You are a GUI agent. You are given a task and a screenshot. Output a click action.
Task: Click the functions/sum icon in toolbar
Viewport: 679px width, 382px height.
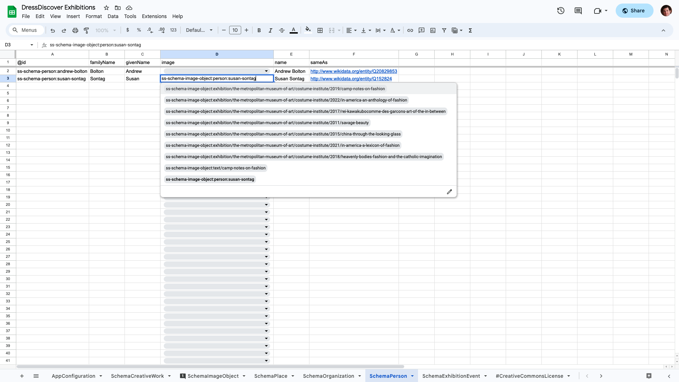point(470,30)
